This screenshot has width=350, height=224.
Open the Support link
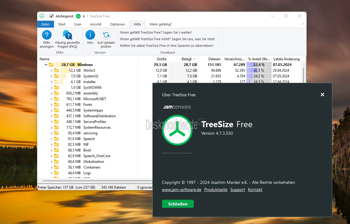238,190
